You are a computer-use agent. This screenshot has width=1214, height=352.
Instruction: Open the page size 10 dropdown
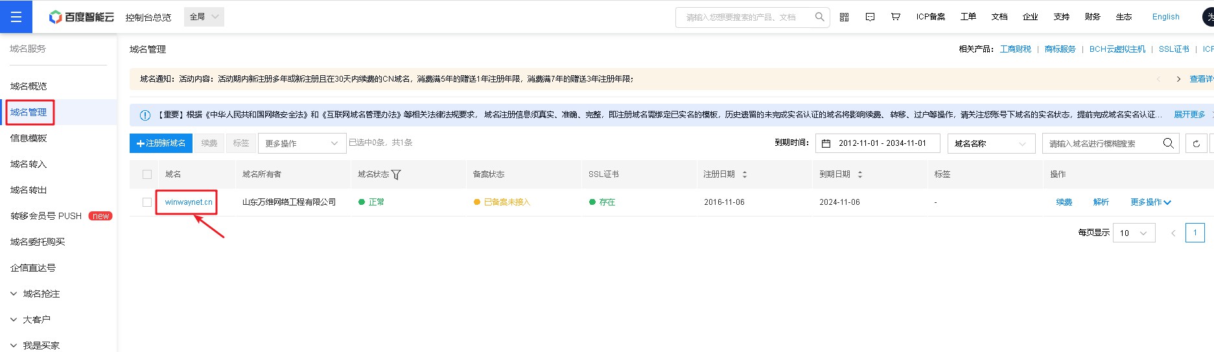(x=1134, y=233)
